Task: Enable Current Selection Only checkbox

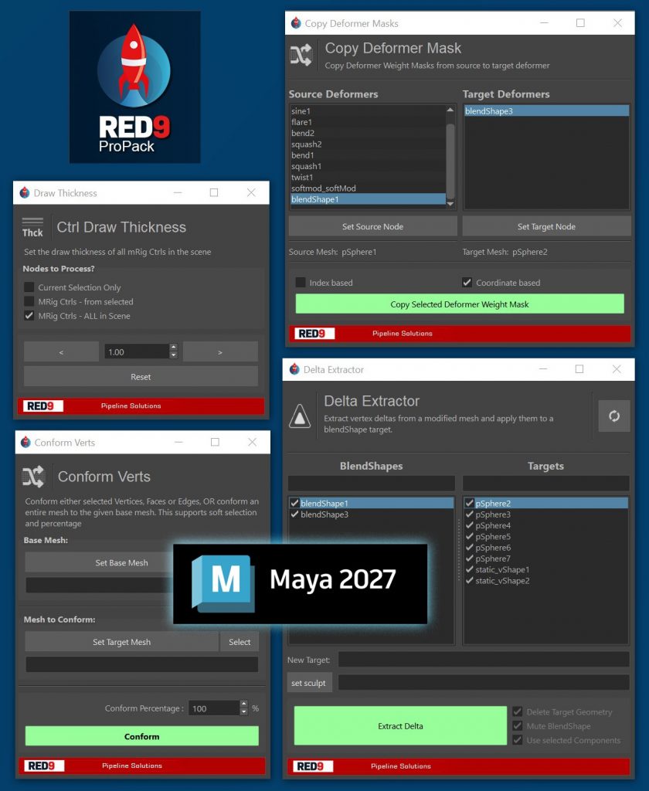Action: pos(29,287)
